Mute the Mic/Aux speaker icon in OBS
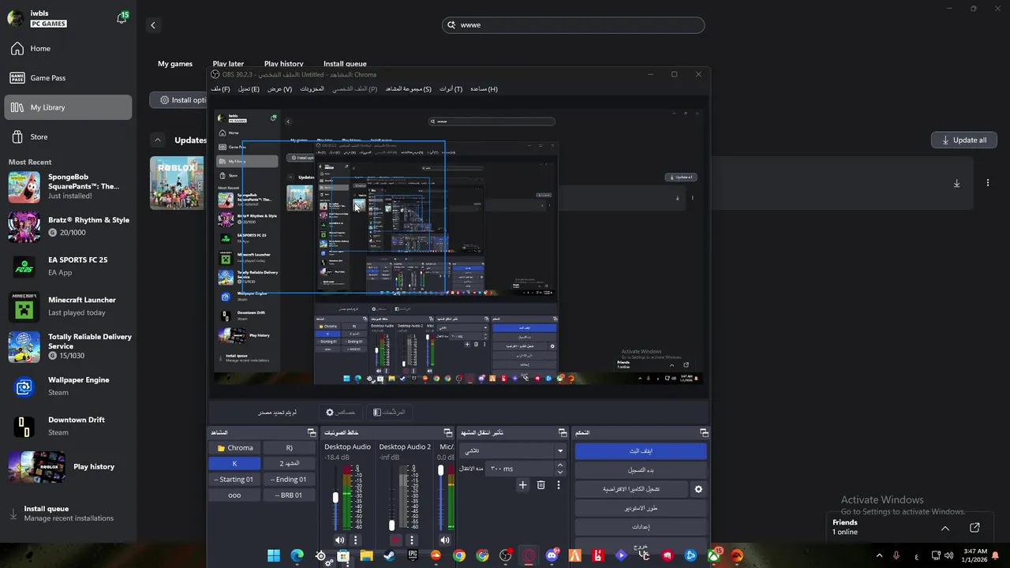The image size is (1010, 568). click(445, 540)
